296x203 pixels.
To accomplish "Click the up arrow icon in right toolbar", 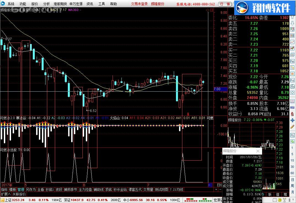I will (x=292, y=17).
